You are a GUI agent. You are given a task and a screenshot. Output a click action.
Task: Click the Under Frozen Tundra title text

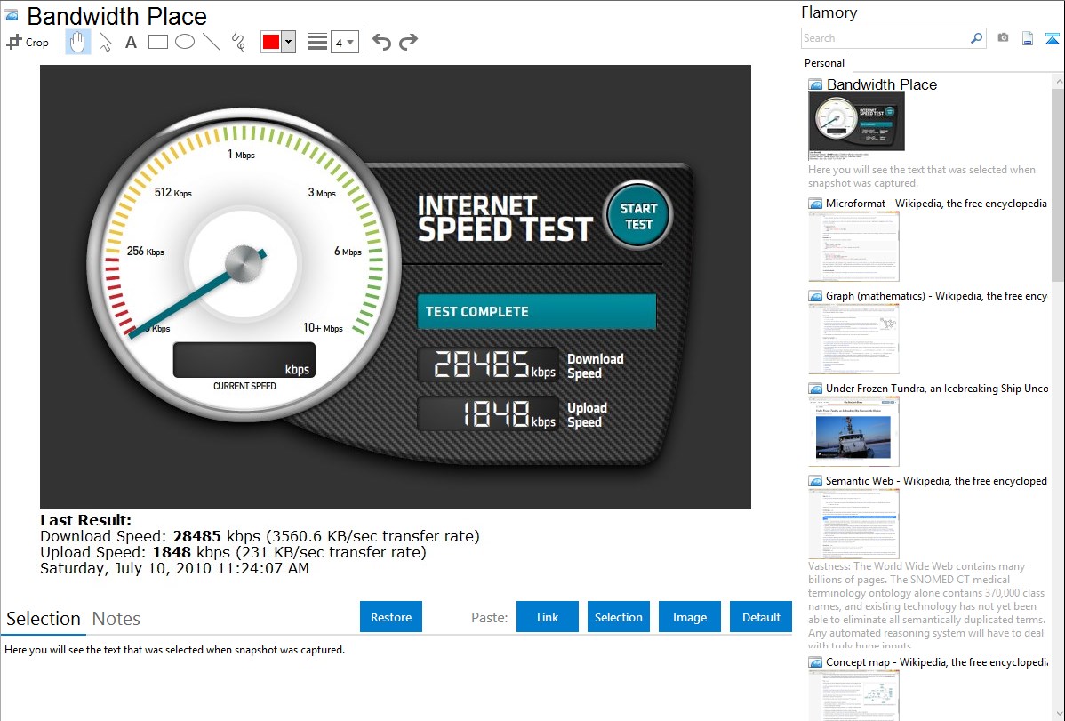tap(937, 389)
